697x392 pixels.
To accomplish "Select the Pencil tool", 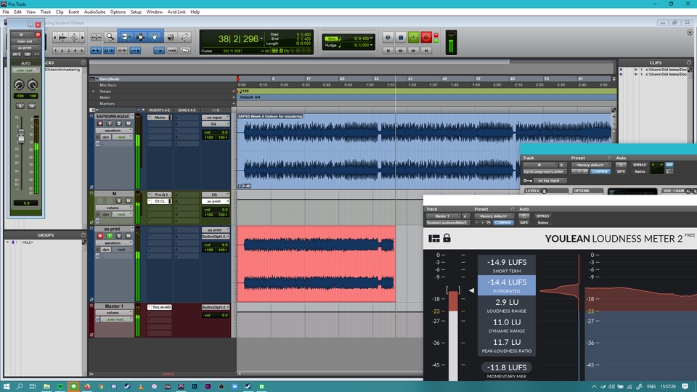I will pyautogui.click(x=184, y=37).
